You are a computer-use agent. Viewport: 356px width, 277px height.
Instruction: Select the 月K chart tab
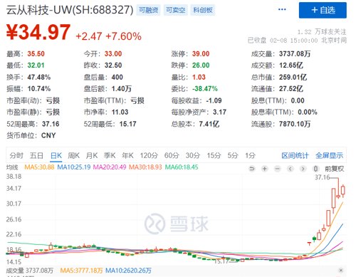(x=92, y=156)
